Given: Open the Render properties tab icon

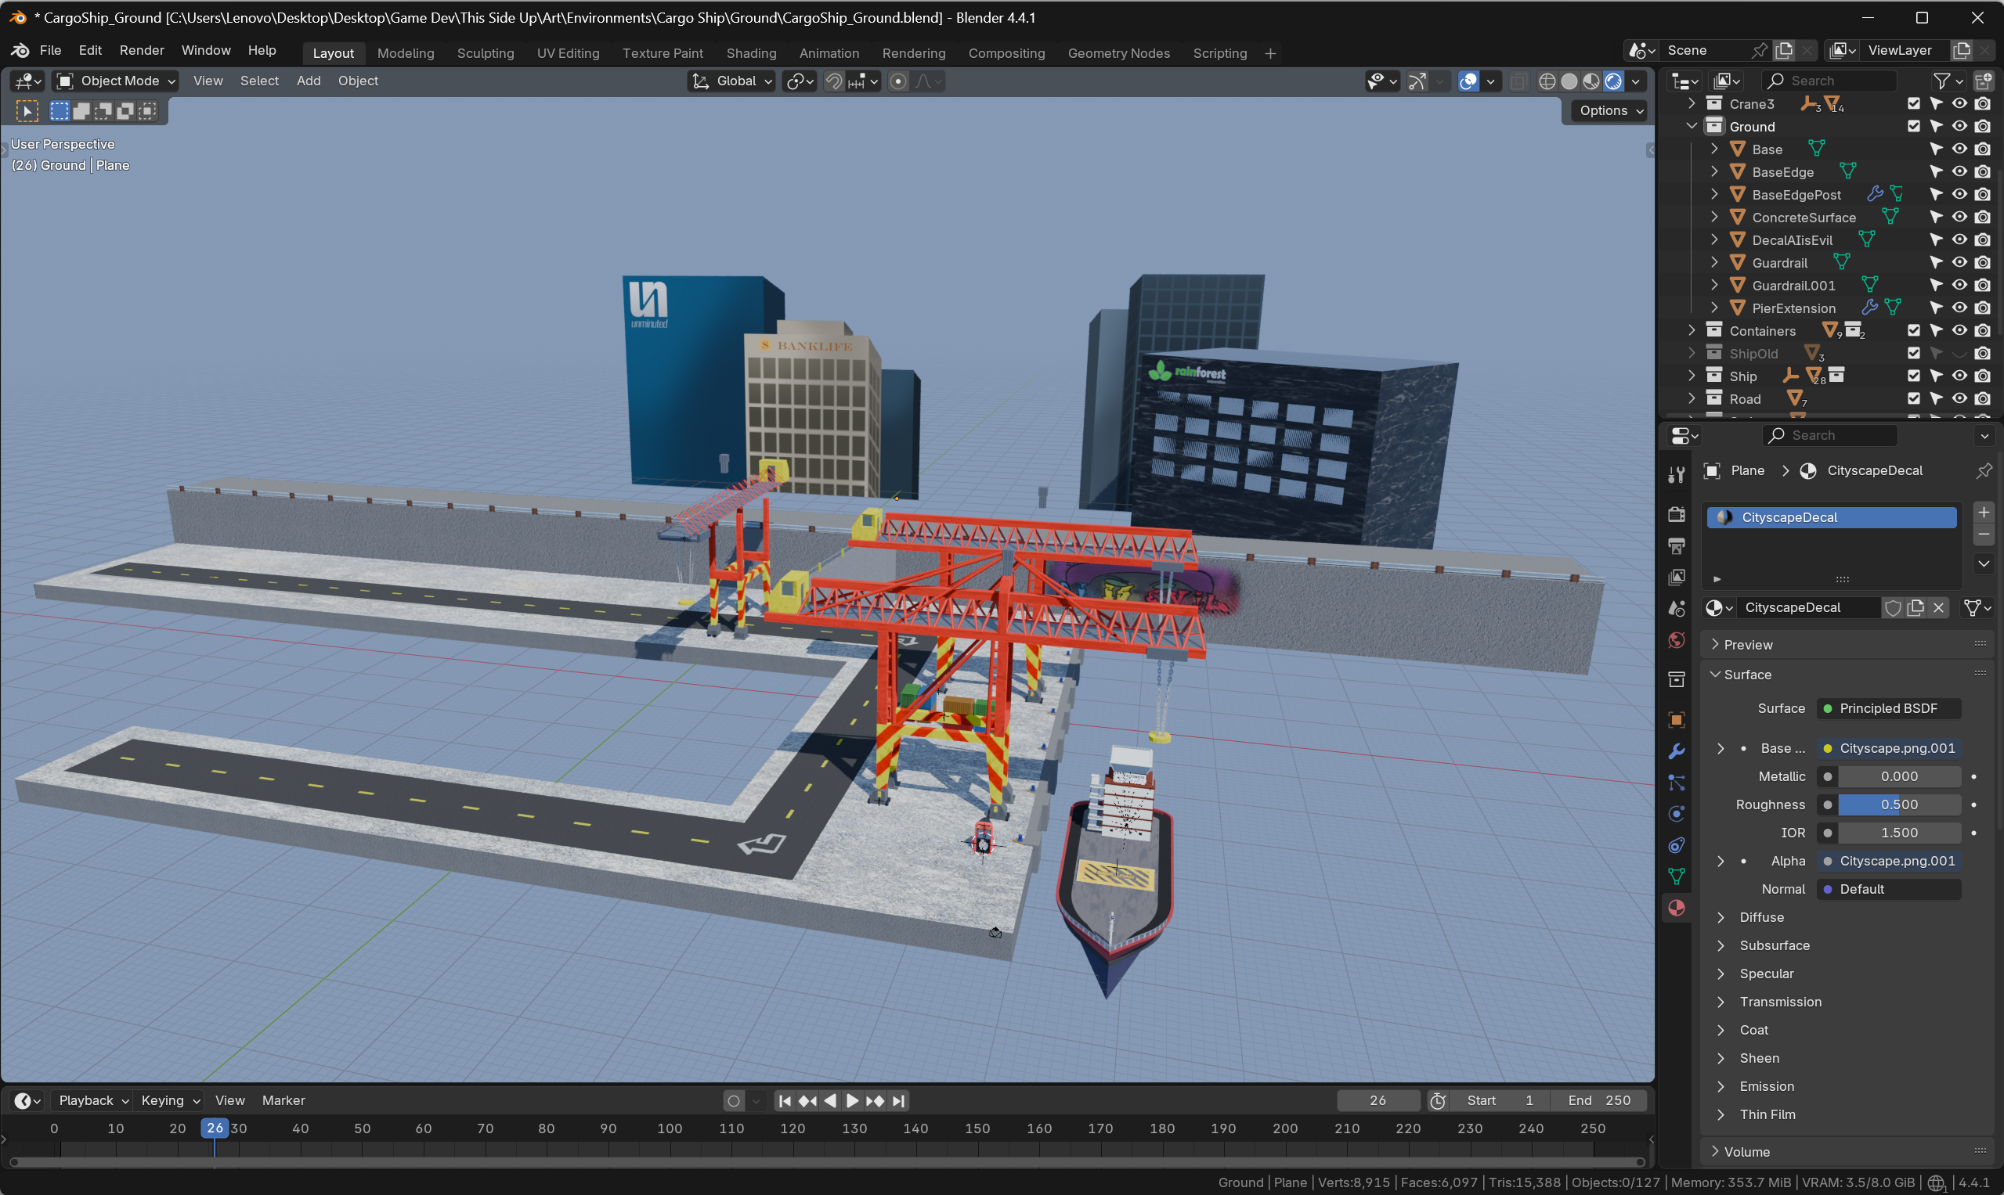Looking at the screenshot, I should click(1676, 513).
